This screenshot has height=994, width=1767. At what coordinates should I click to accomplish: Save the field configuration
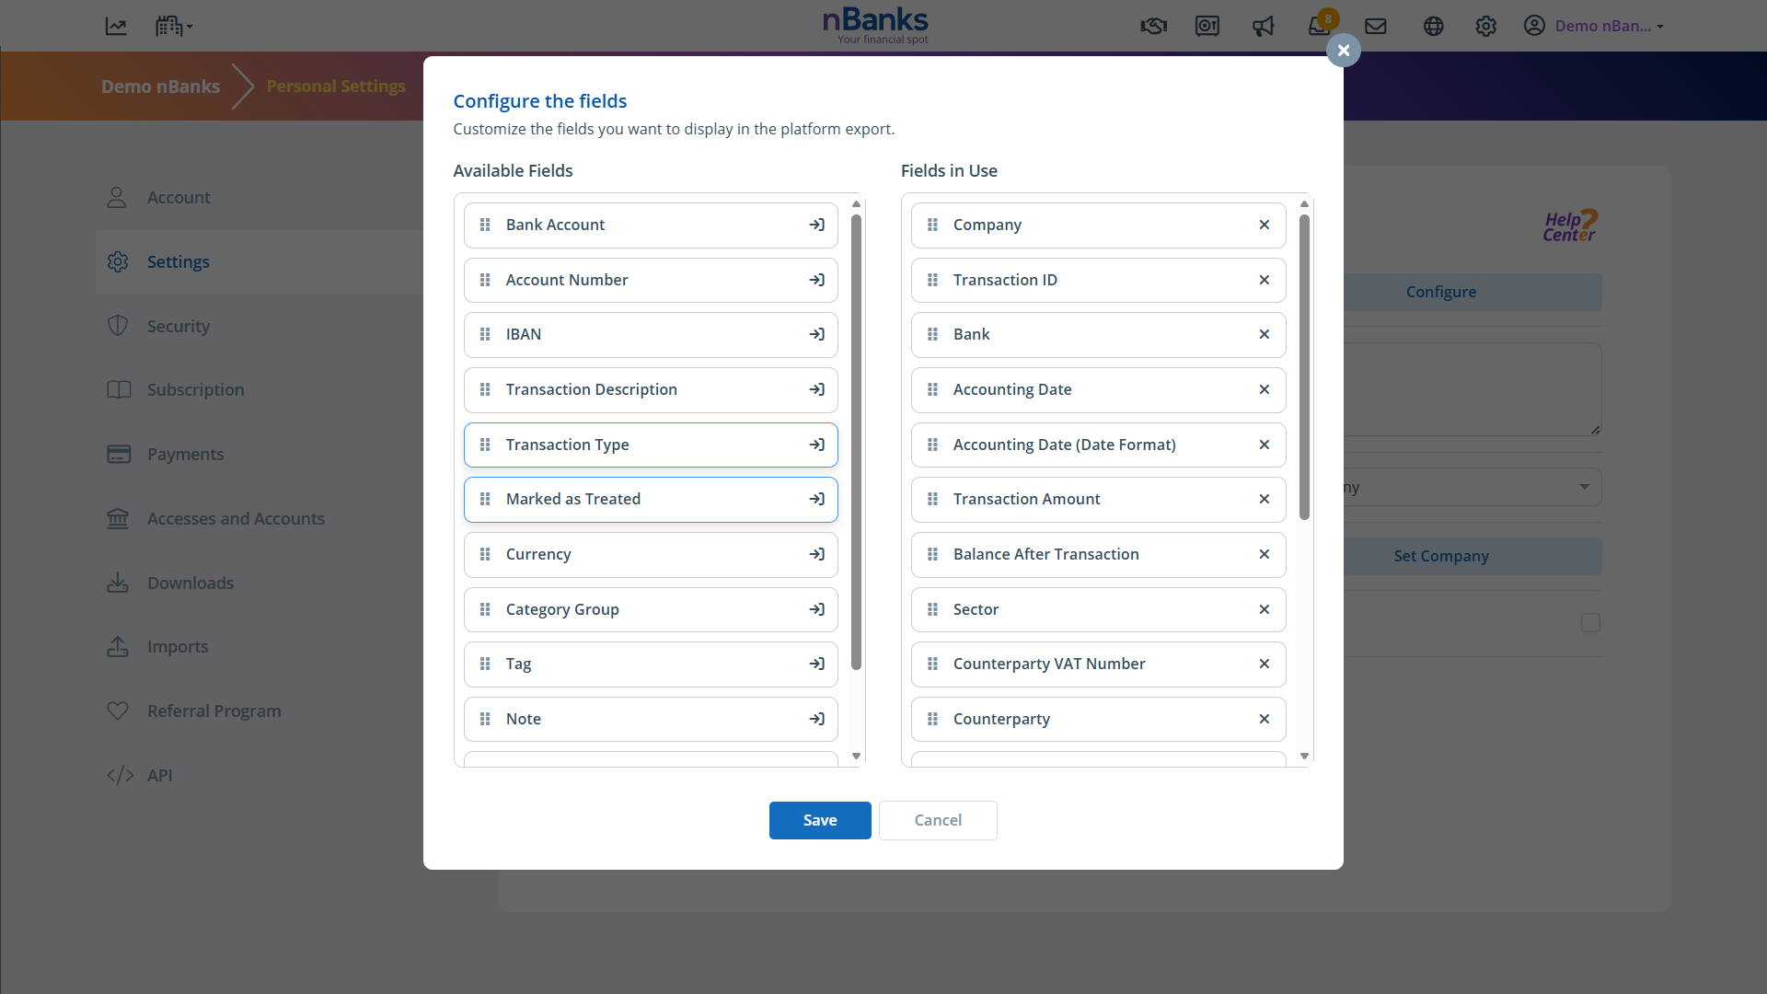click(819, 820)
